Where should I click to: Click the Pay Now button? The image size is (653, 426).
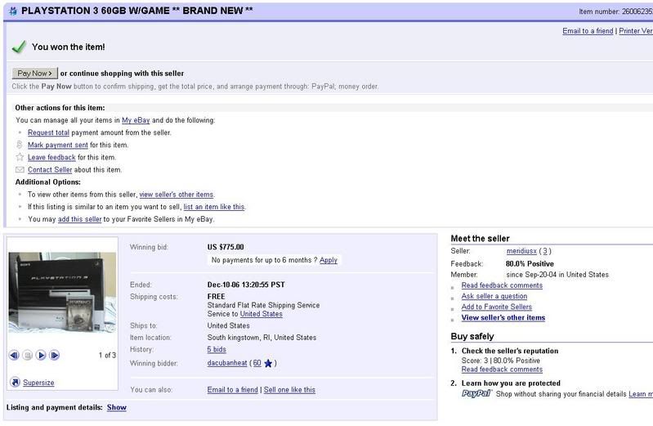point(34,74)
